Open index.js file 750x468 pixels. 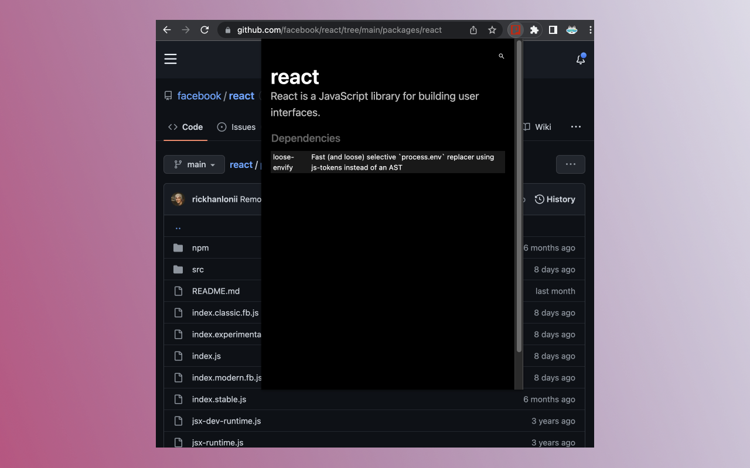point(206,356)
